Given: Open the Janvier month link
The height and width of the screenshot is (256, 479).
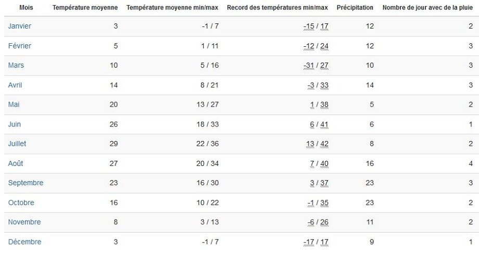Looking at the screenshot, I should click(x=20, y=26).
